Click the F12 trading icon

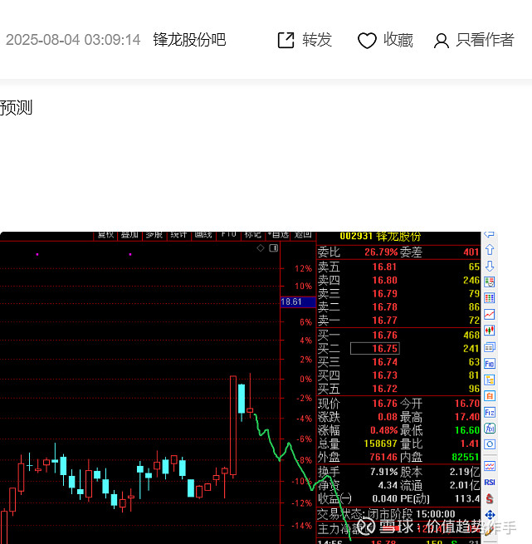point(490,412)
